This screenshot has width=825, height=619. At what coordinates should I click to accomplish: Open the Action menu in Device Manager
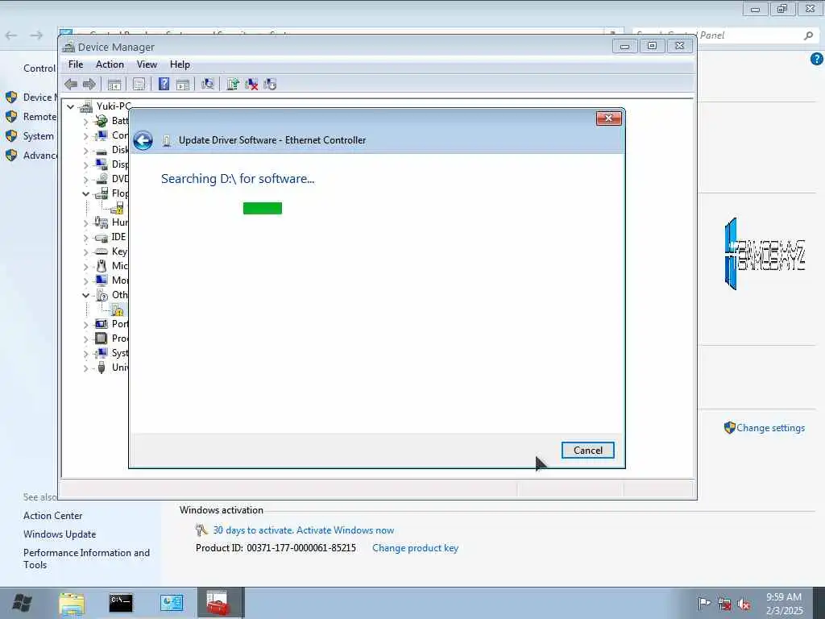coord(110,64)
